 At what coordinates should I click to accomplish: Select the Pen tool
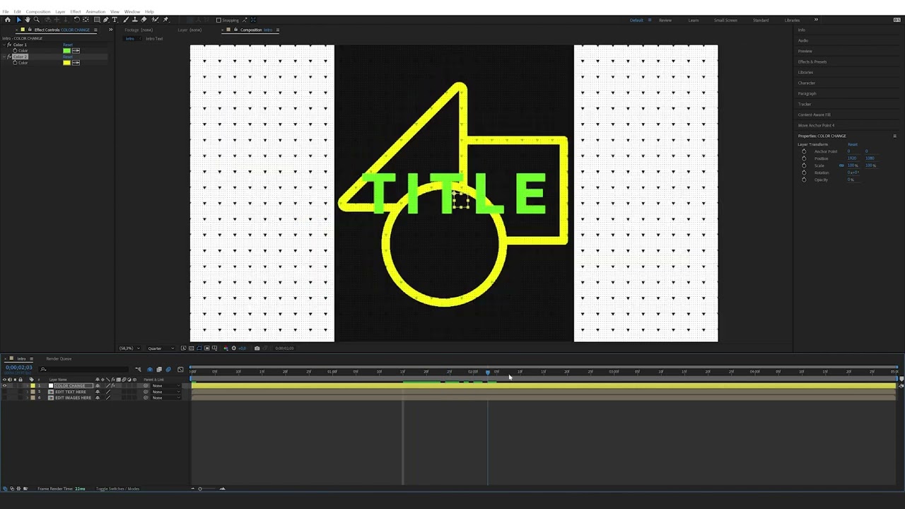coord(105,20)
